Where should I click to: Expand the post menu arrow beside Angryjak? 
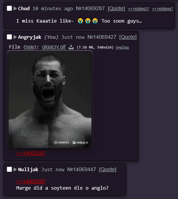15,37
